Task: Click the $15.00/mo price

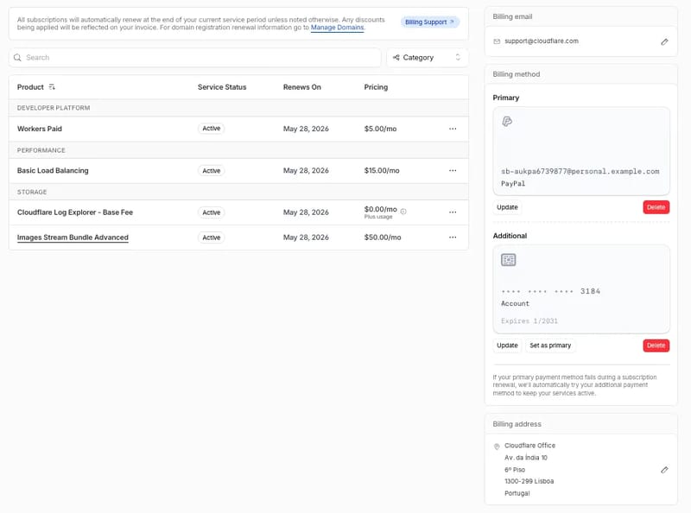Action: [x=382, y=170]
